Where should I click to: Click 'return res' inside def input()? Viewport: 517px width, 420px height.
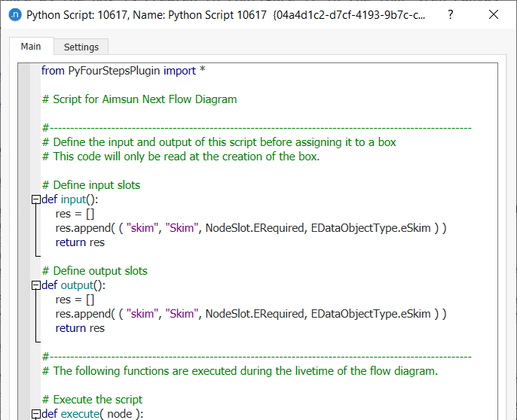point(80,242)
